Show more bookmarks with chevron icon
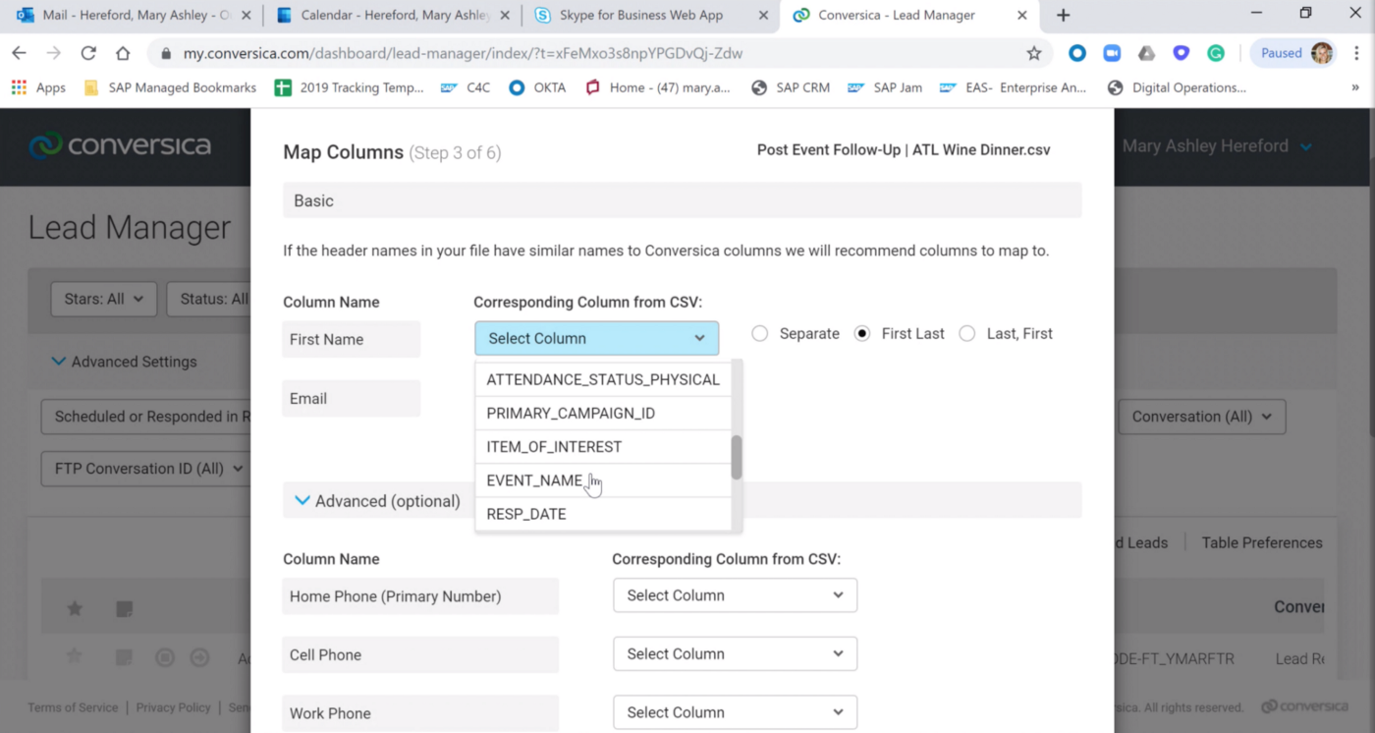Screen dimensions: 1375x733 point(1355,87)
